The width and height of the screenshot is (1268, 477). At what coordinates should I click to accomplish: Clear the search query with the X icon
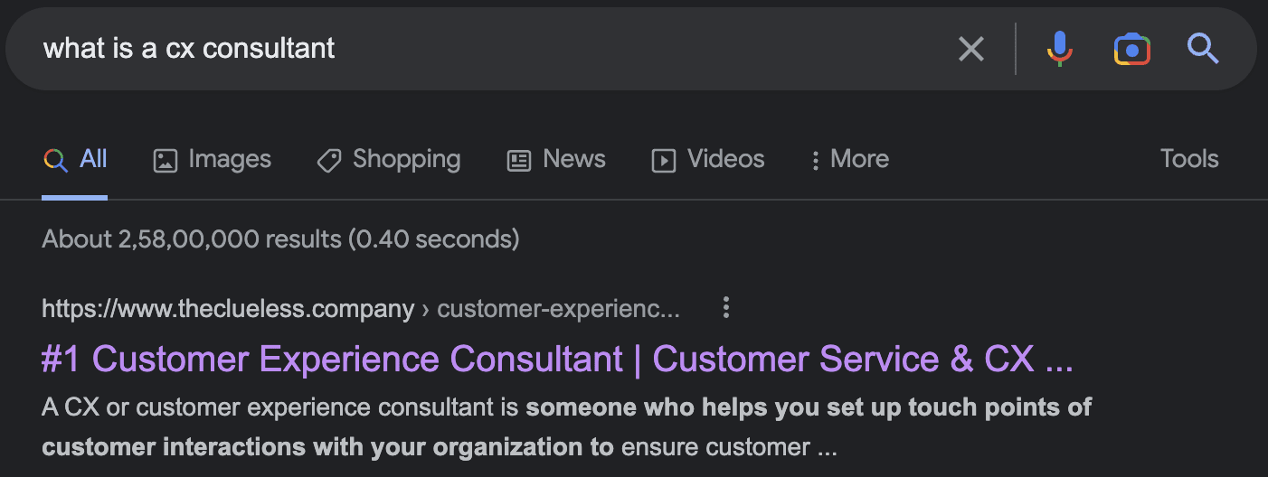(x=970, y=49)
